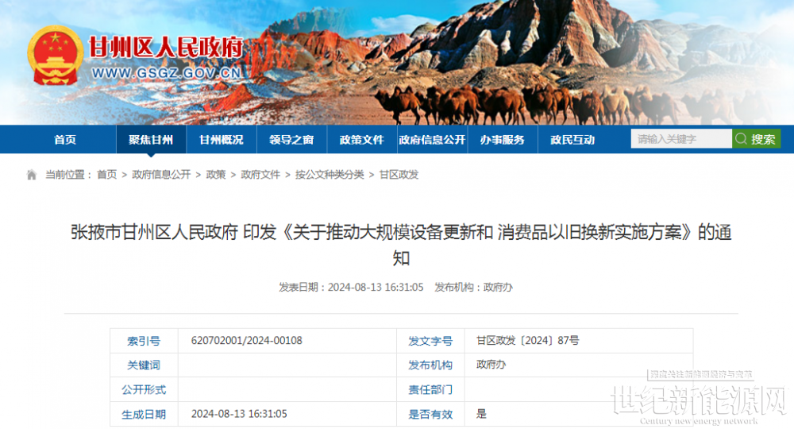794x429 pixels.
Task: Open 政民互动 navigation item
Action: (x=572, y=140)
